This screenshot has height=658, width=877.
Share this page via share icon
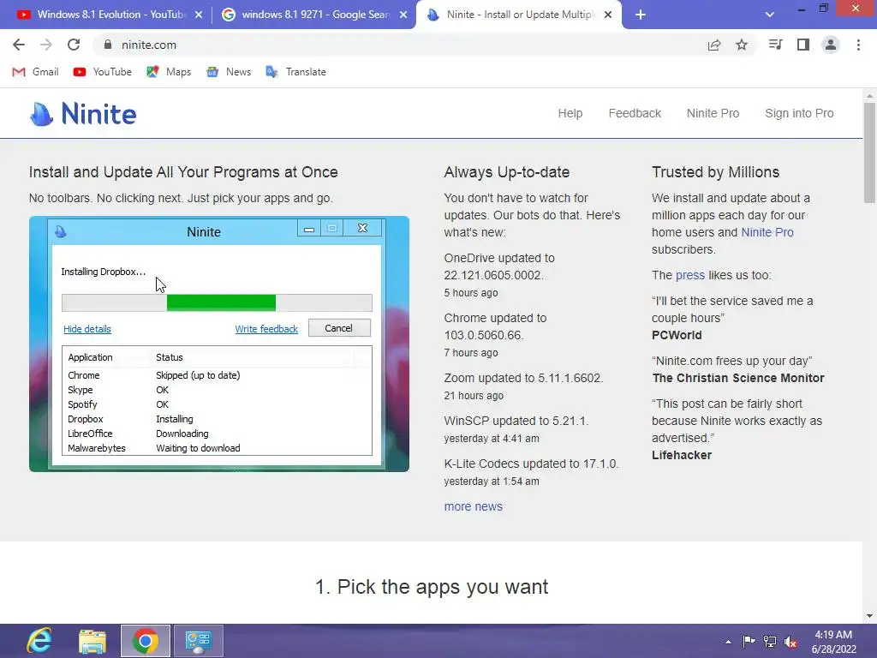click(x=714, y=45)
